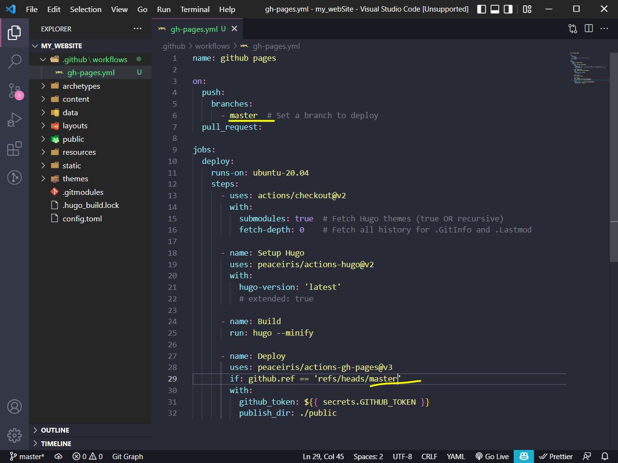Screen dimensions: 618x463
Task: Toggle the bottom panel layout icon
Action: [495, 9]
